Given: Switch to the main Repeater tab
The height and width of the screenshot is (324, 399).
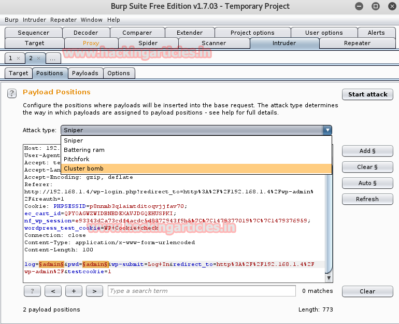Looking at the screenshot, I should 357,43.
